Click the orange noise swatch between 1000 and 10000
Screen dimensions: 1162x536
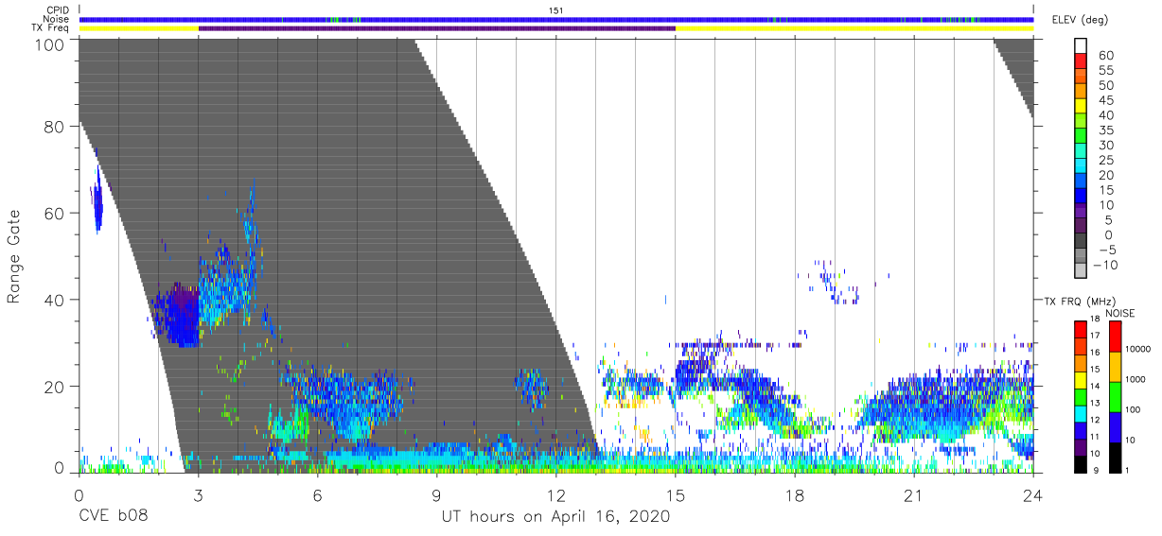tap(1115, 366)
